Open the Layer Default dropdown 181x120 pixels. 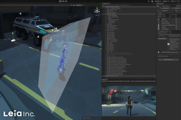coord(177,8)
